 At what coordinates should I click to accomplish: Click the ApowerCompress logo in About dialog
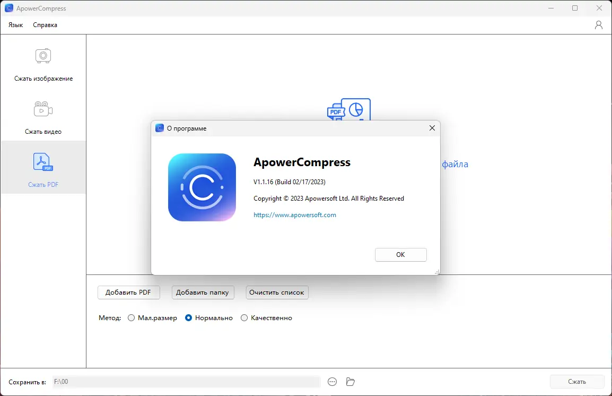202,187
